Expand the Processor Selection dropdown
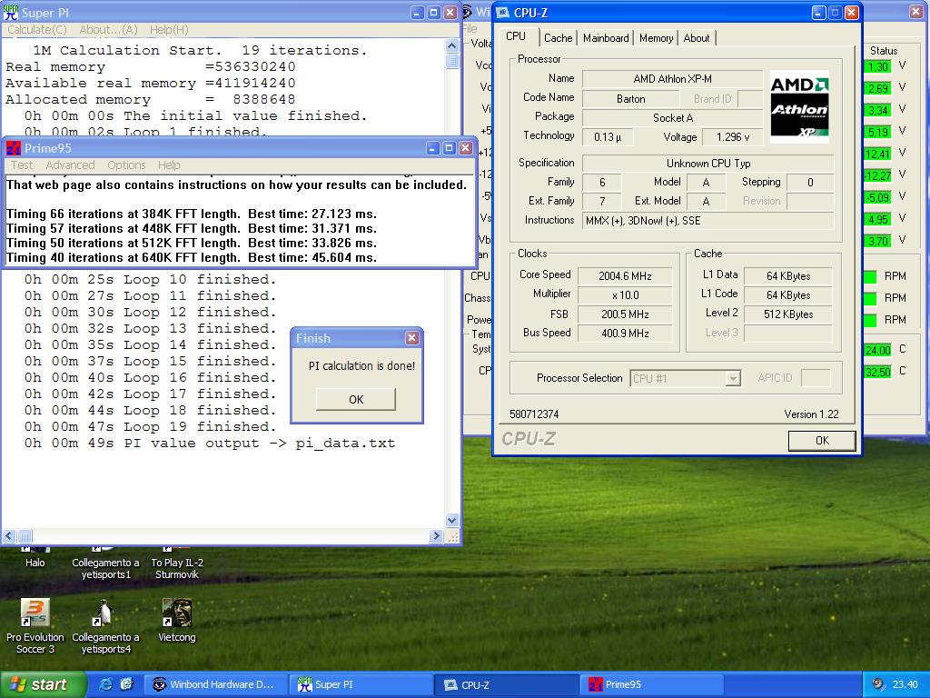 pyautogui.click(x=733, y=378)
